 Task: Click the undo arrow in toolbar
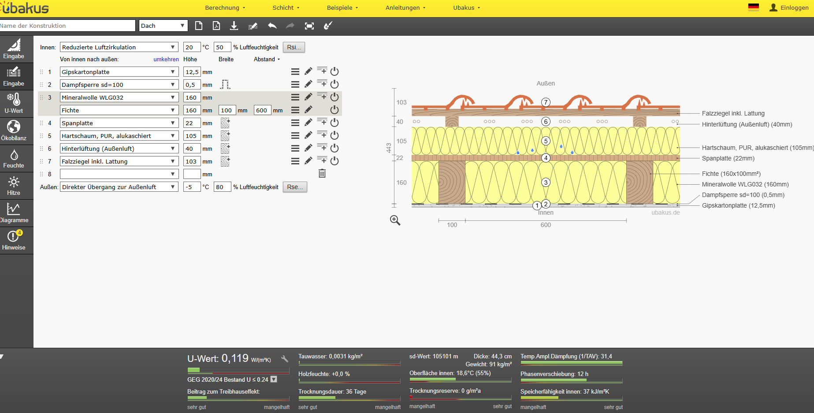[272, 26]
